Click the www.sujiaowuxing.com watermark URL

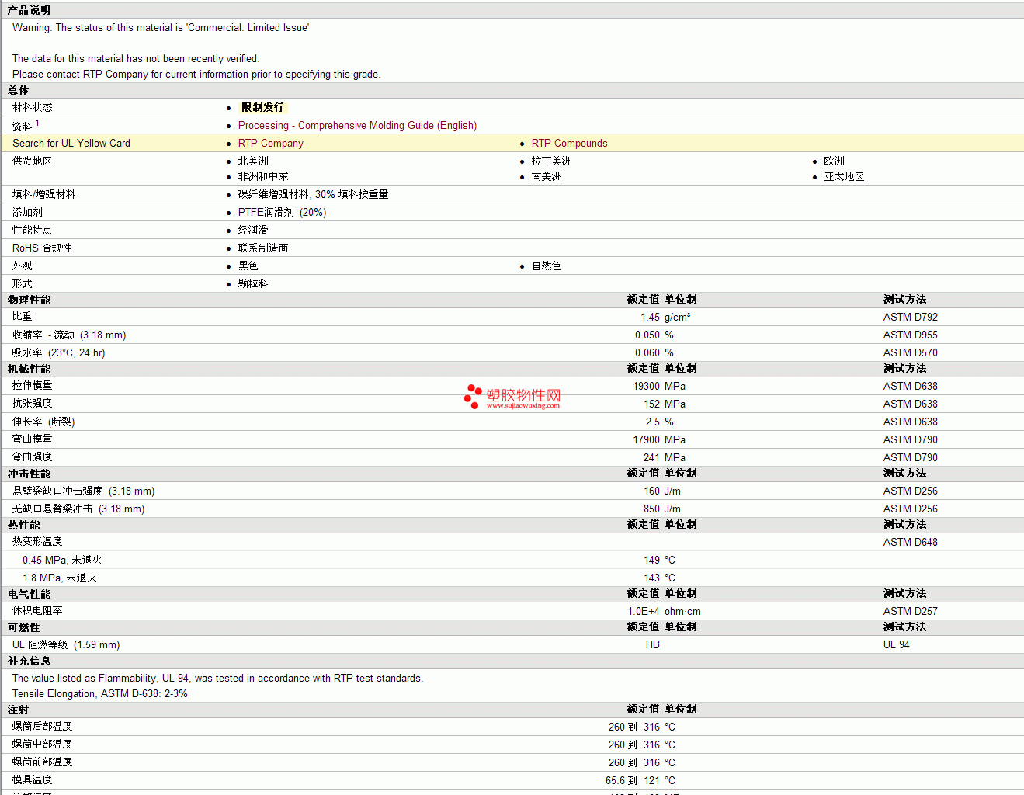pos(522,405)
